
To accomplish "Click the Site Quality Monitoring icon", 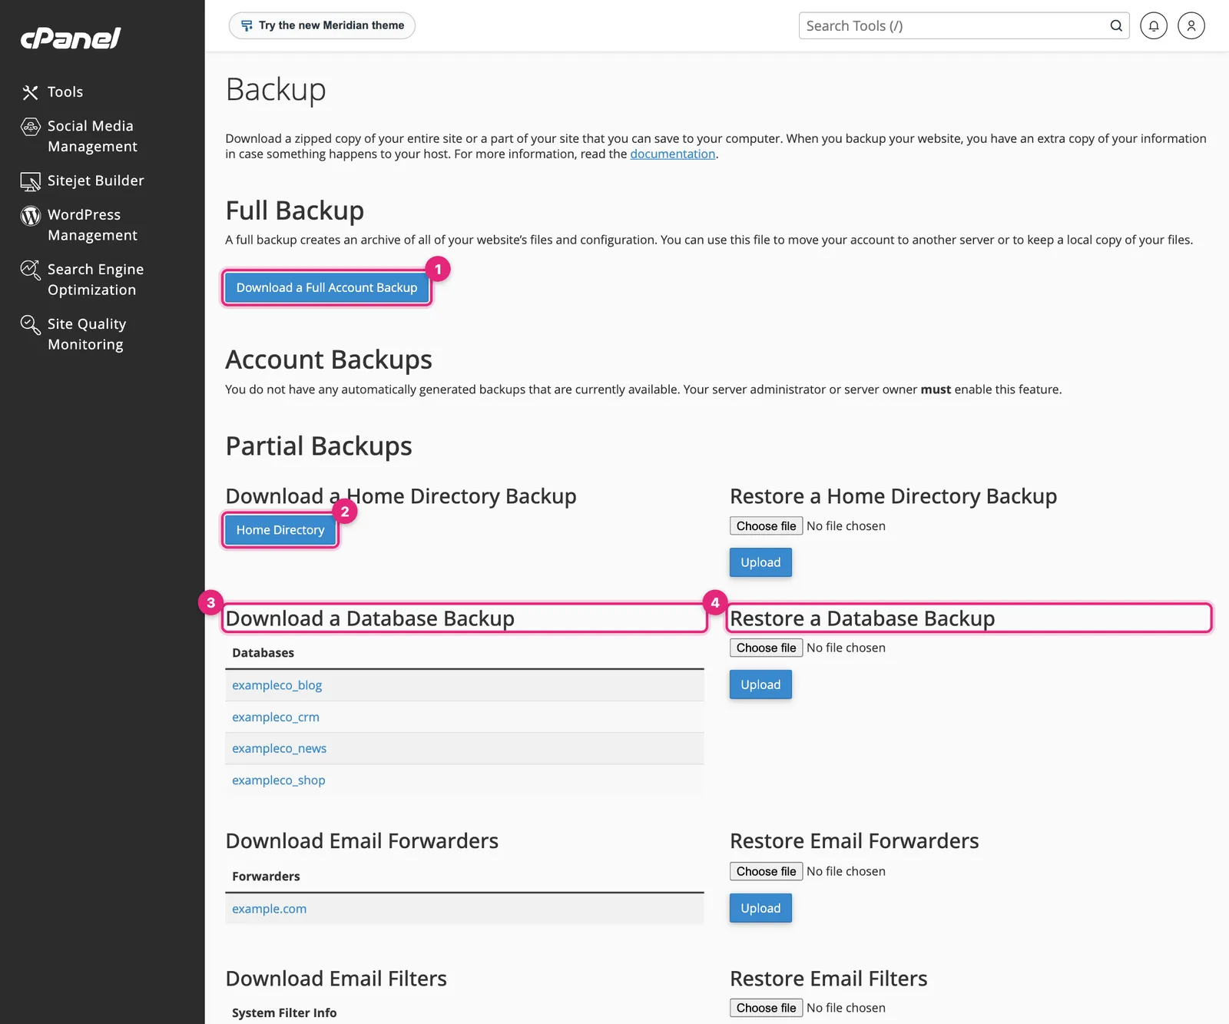I will (x=30, y=324).
